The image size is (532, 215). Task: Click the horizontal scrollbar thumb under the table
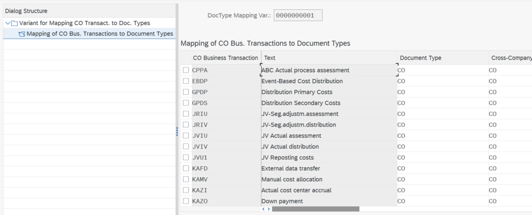point(315,209)
